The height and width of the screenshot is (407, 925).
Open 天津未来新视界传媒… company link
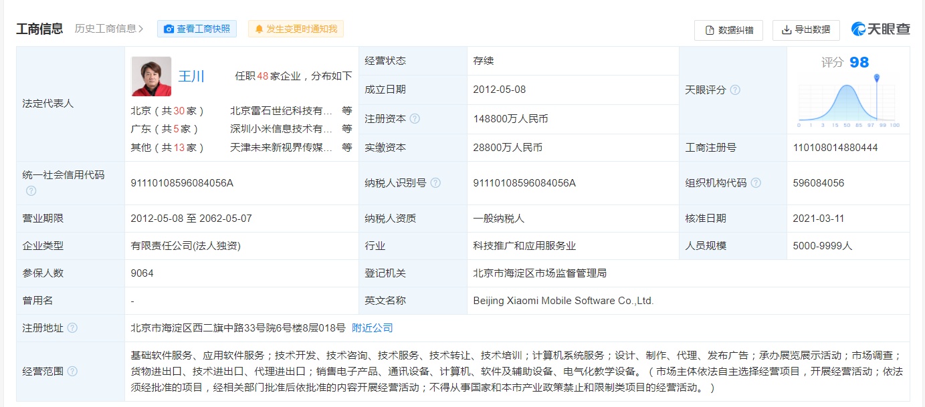[281, 147]
